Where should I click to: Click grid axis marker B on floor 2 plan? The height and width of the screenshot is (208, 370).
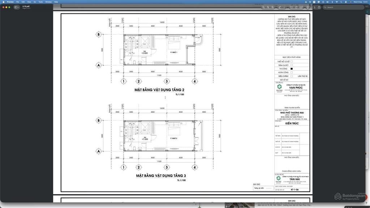(x=99, y=34)
